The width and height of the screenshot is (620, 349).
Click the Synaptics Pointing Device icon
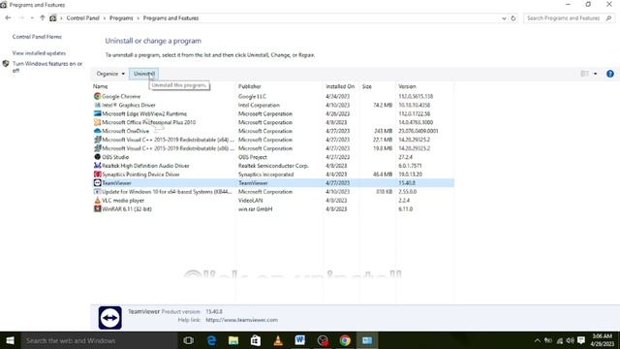coord(97,174)
